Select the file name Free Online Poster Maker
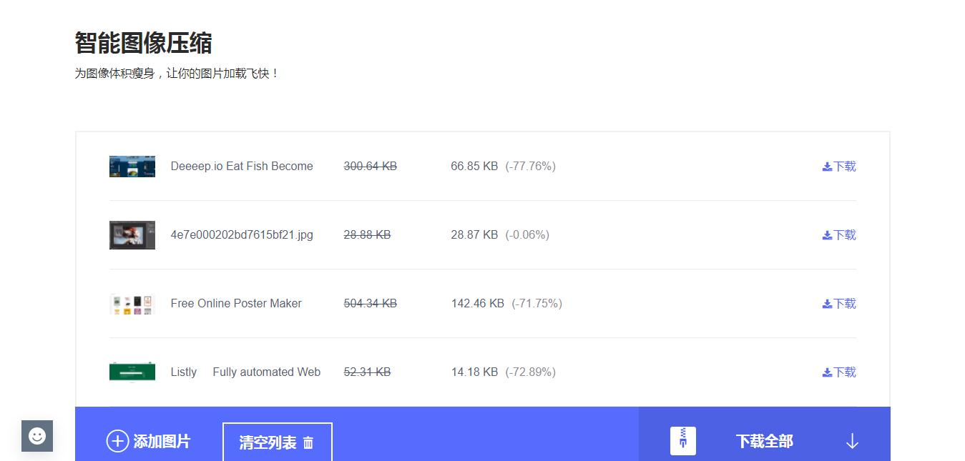The height and width of the screenshot is (461, 965). (x=236, y=303)
